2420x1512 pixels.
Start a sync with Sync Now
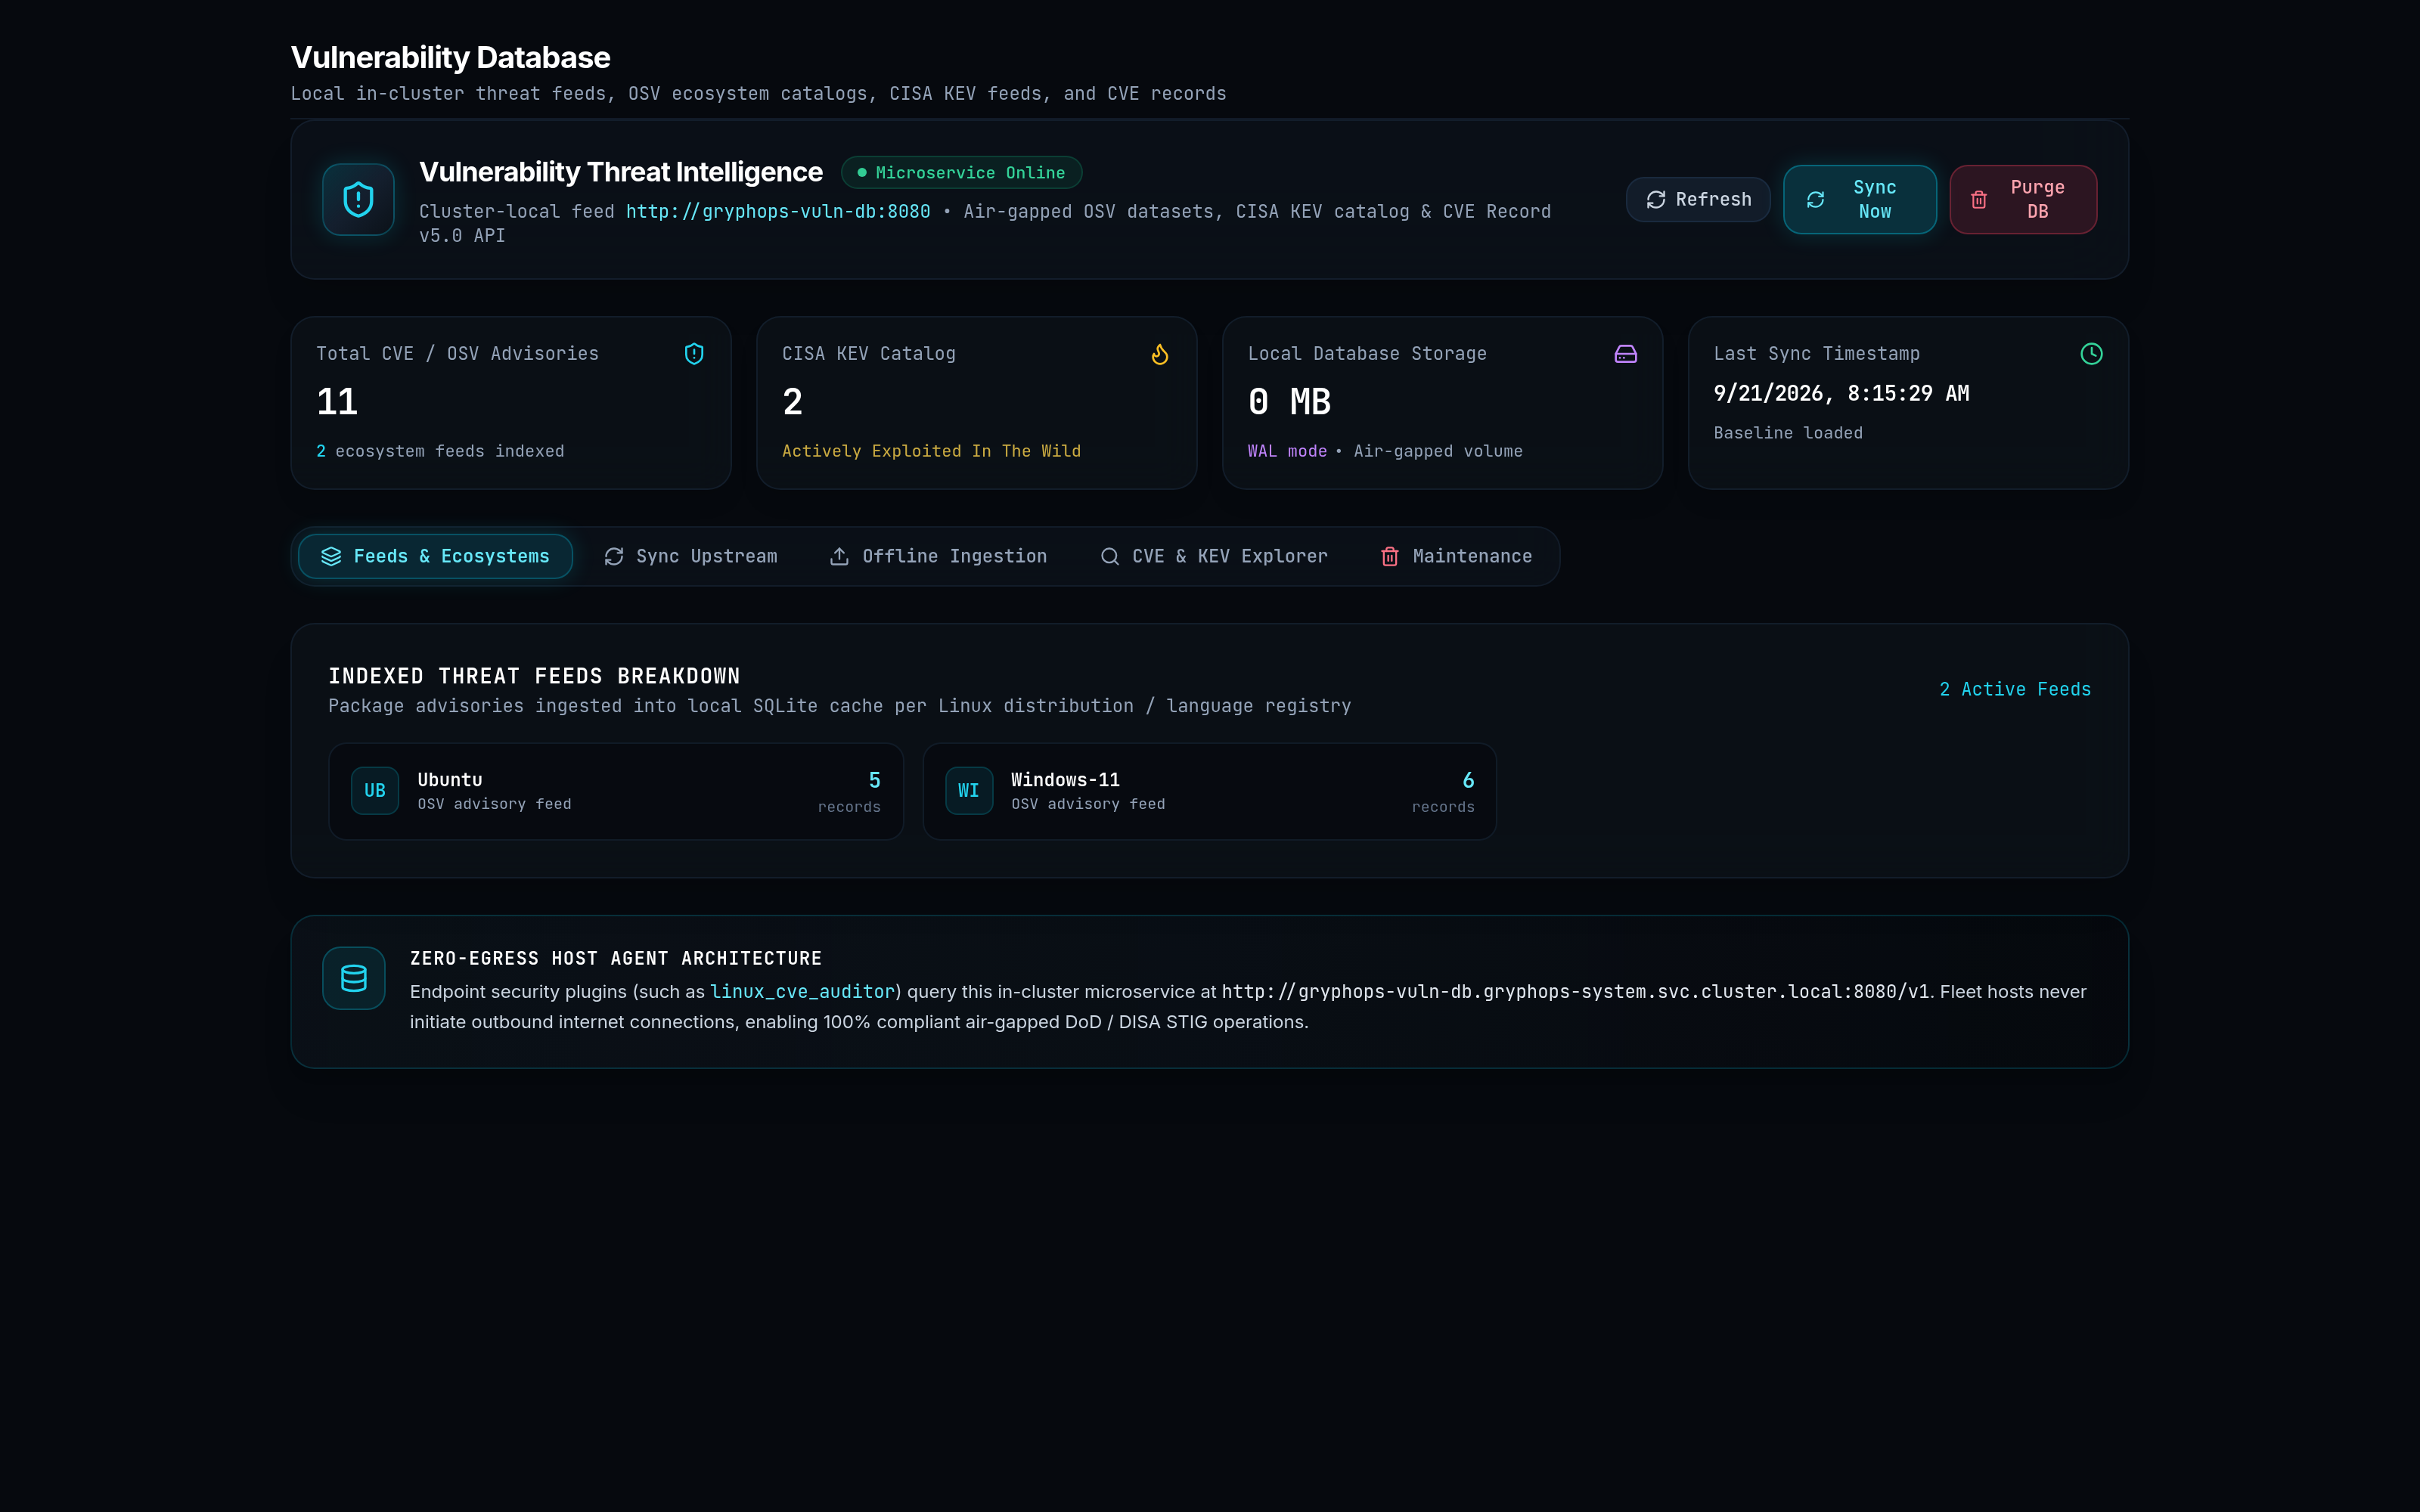pyautogui.click(x=1860, y=200)
